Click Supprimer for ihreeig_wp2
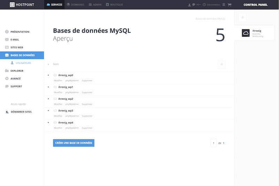This screenshot has height=186, width=279. [x=87, y=104]
